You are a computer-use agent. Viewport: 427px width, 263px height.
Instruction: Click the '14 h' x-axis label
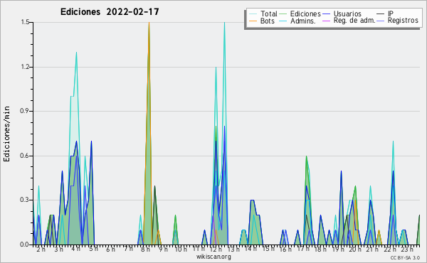click(x=251, y=249)
